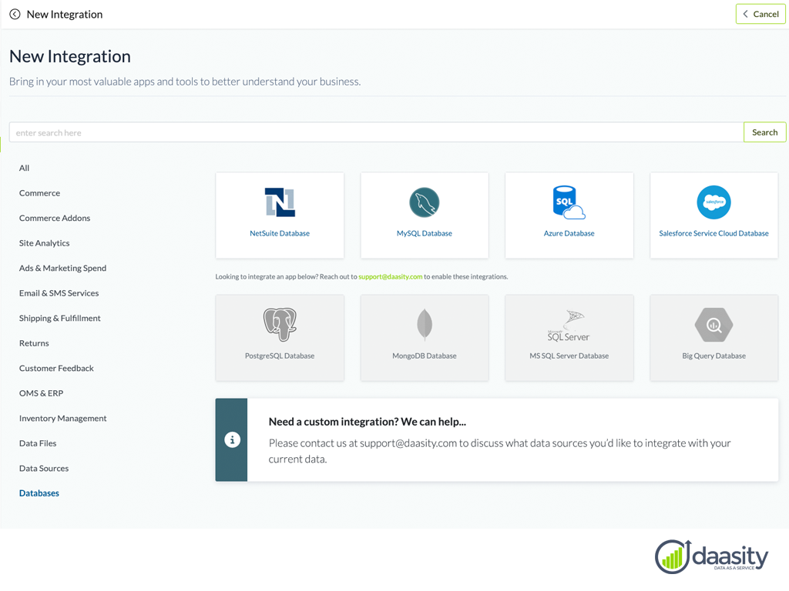Click the Azure SQL cloud icon

tap(569, 202)
